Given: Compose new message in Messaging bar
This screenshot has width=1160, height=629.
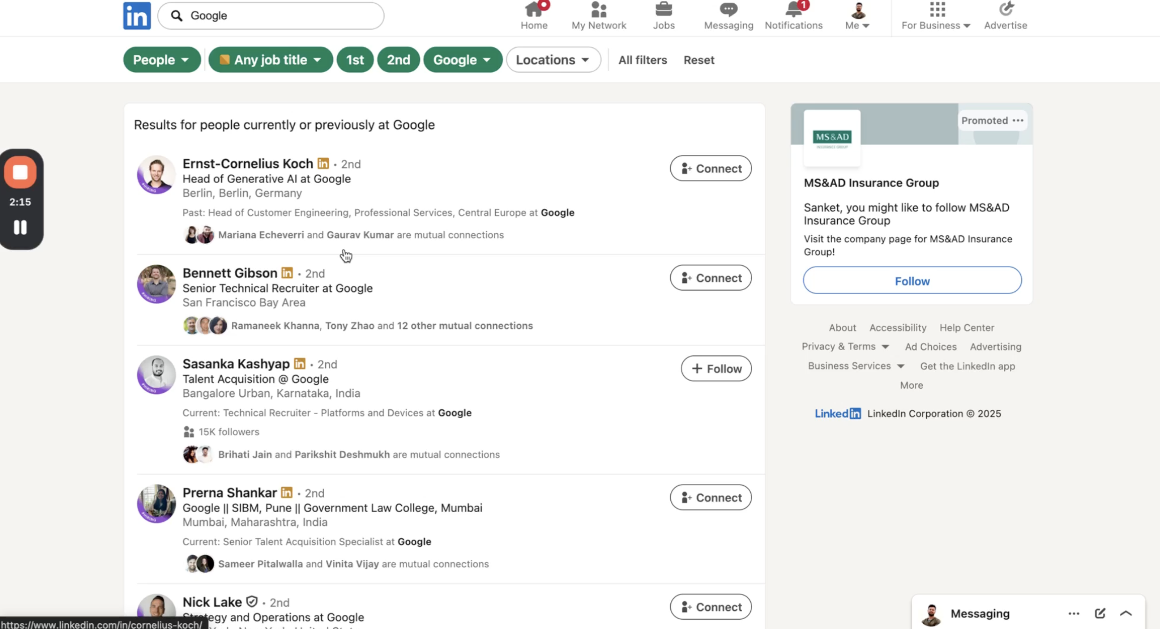Looking at the screenshot, I should pos(1100,613).
